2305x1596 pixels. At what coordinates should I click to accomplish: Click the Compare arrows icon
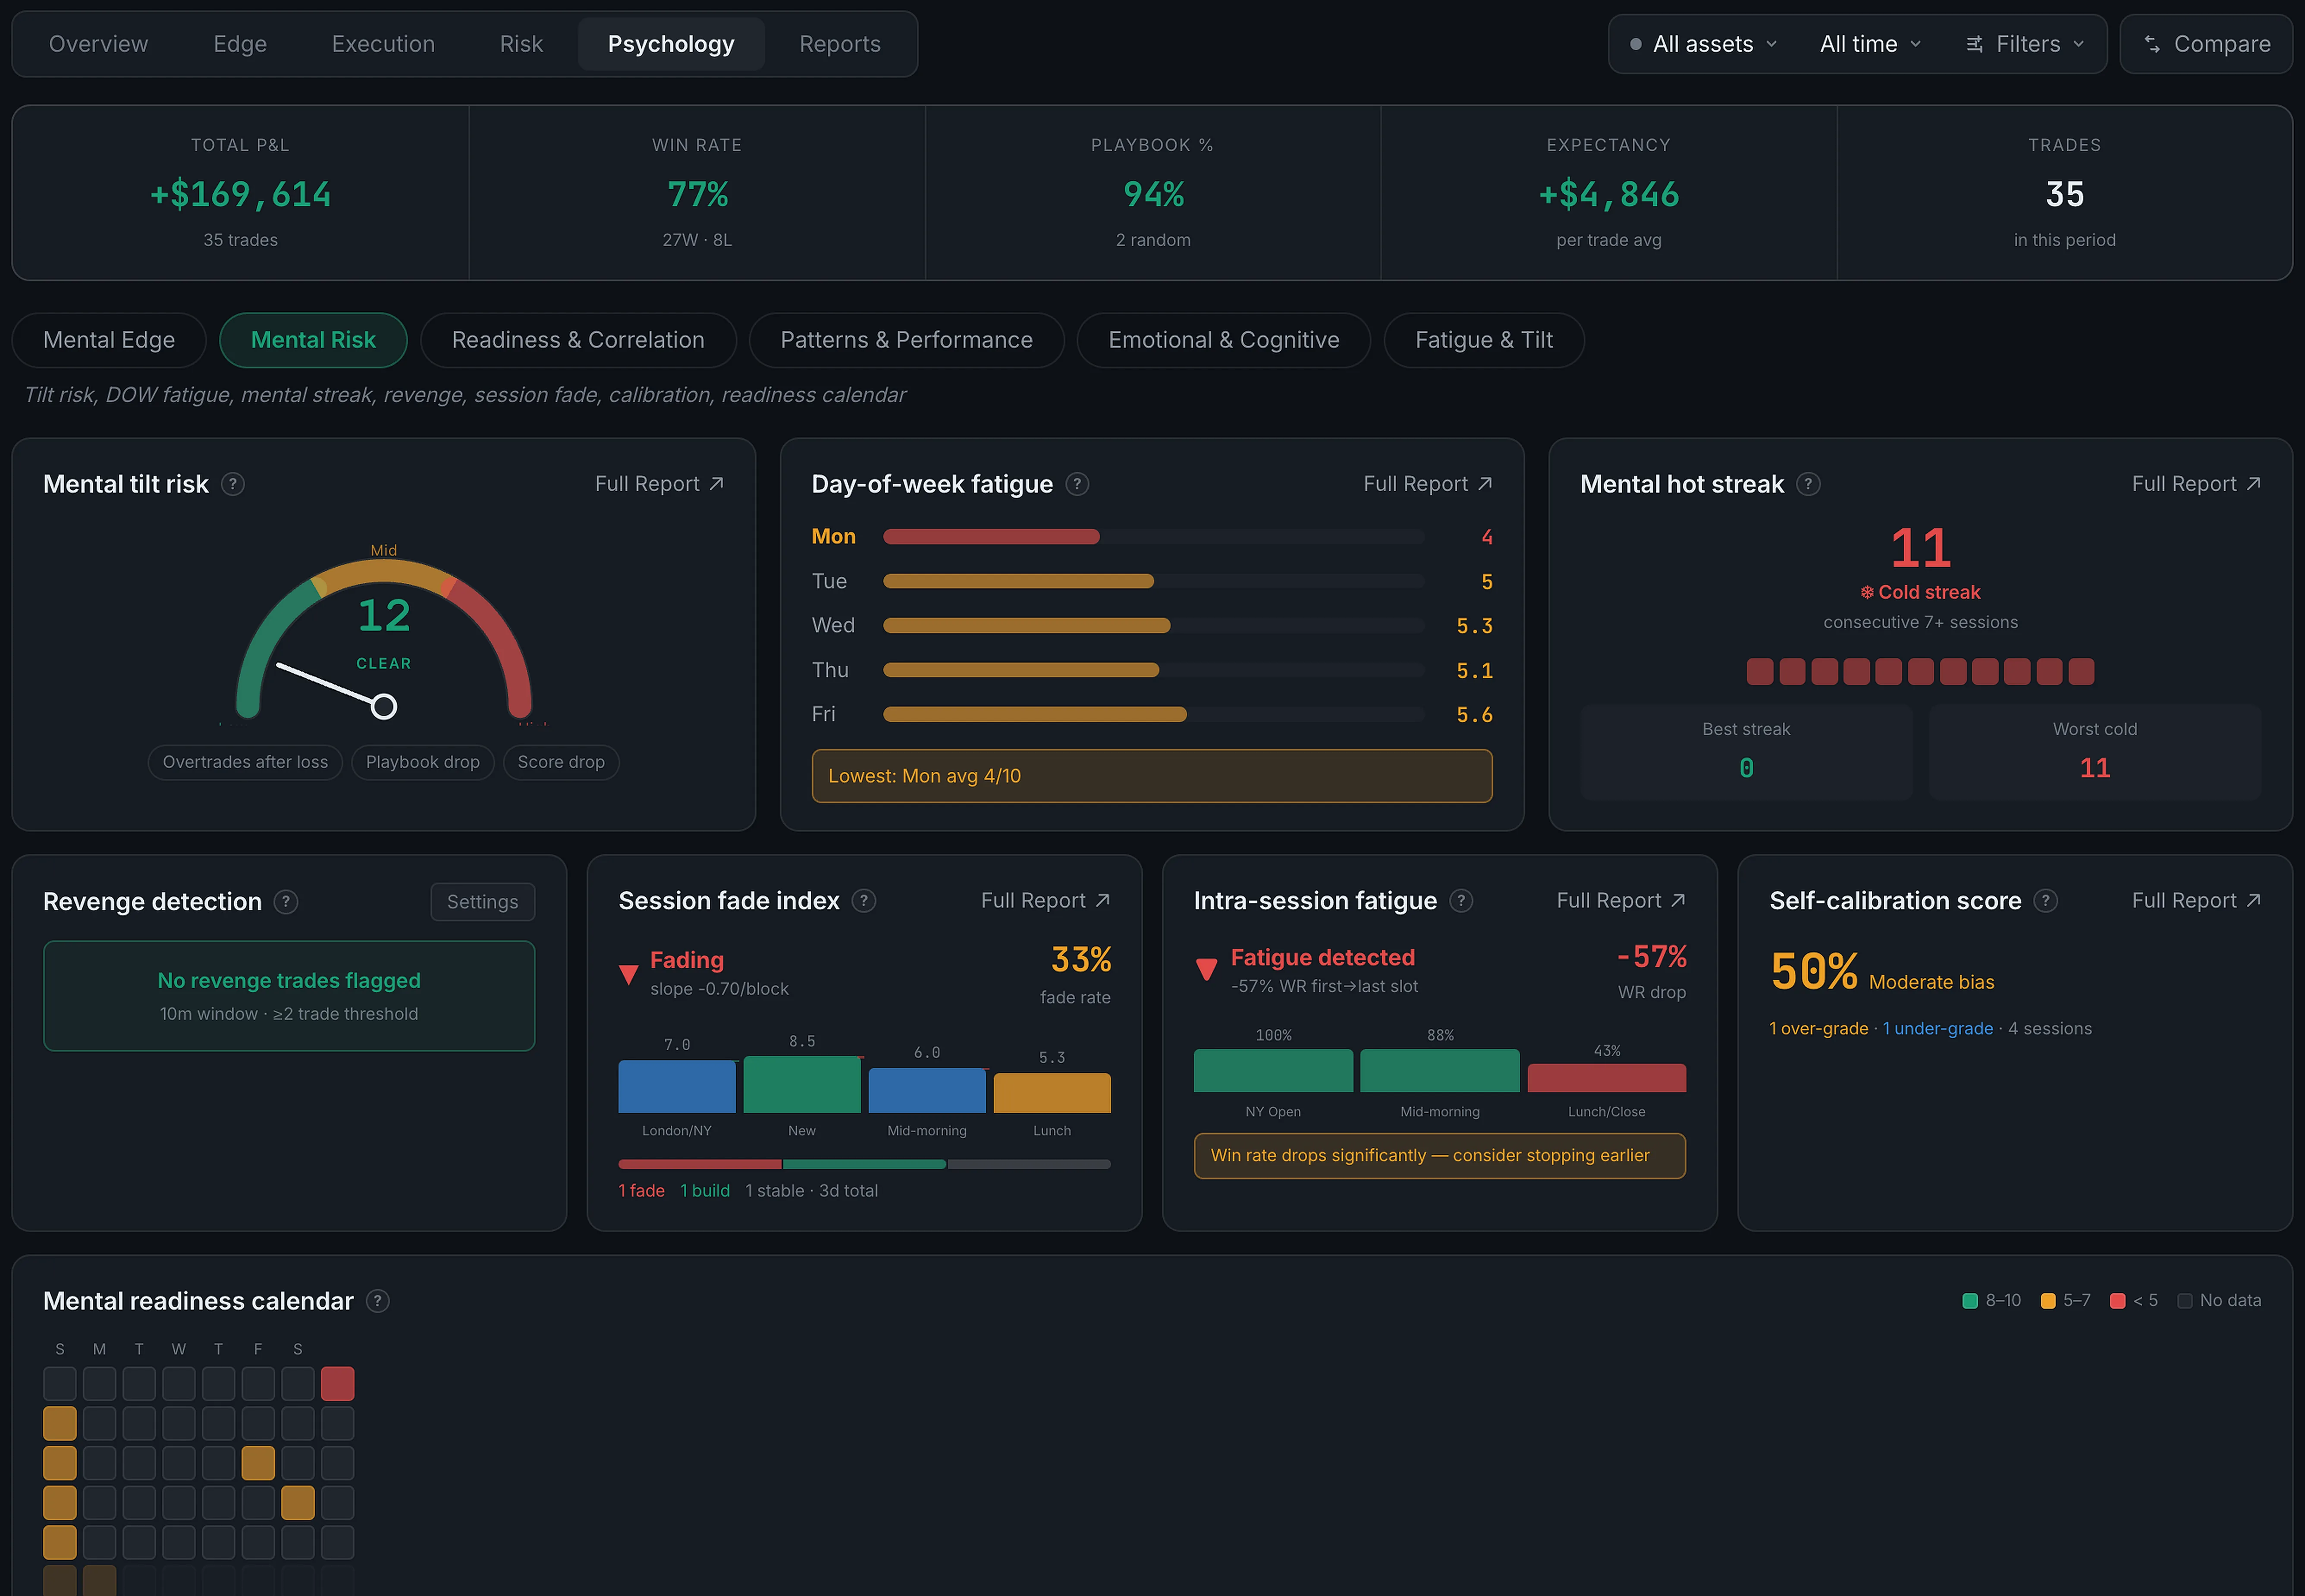(2152, 44)
